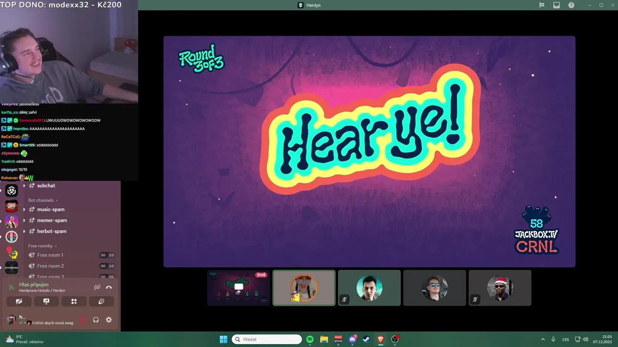Open Brave browser from the taskbar
The height and width of the screenshot is (347, 618).
(x=380, y=339)
